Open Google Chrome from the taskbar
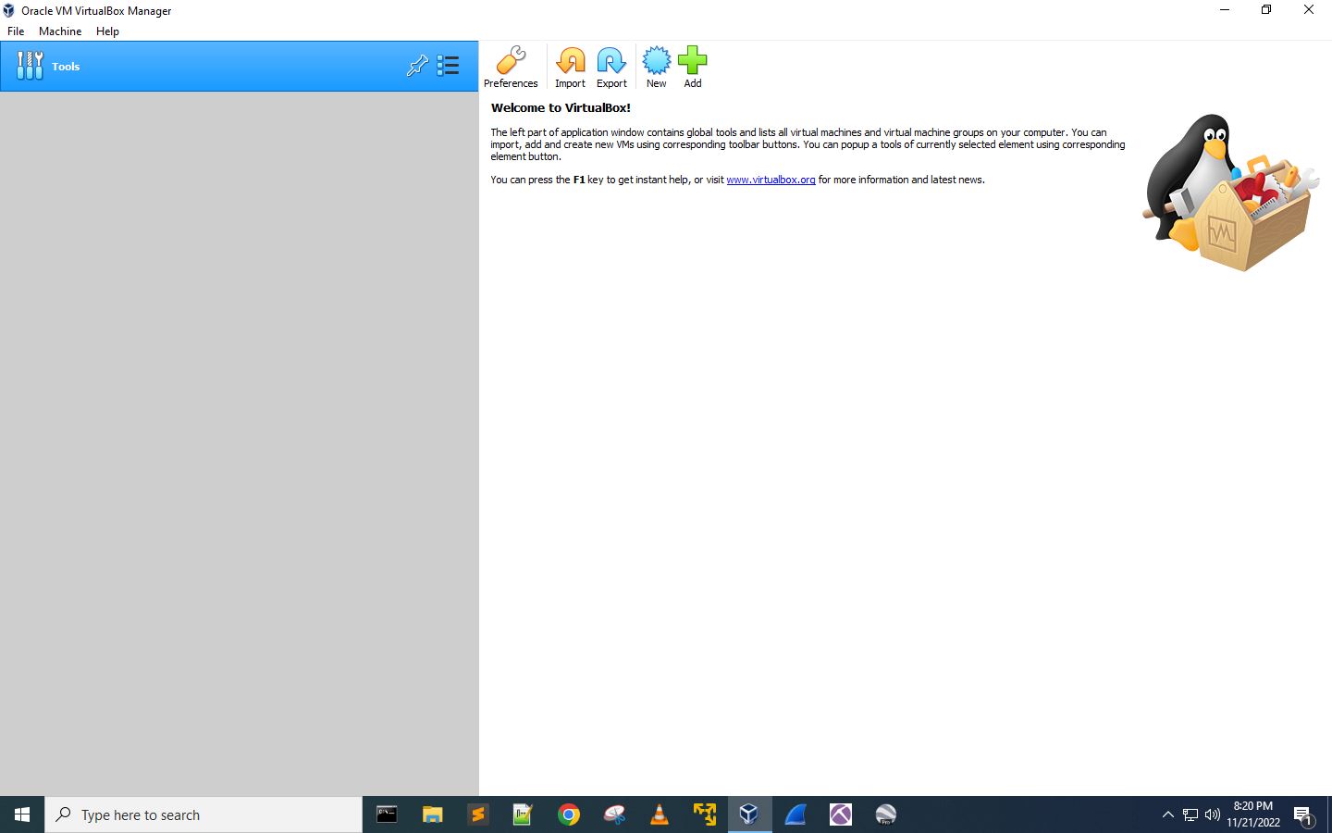 [x=568, y=814]
